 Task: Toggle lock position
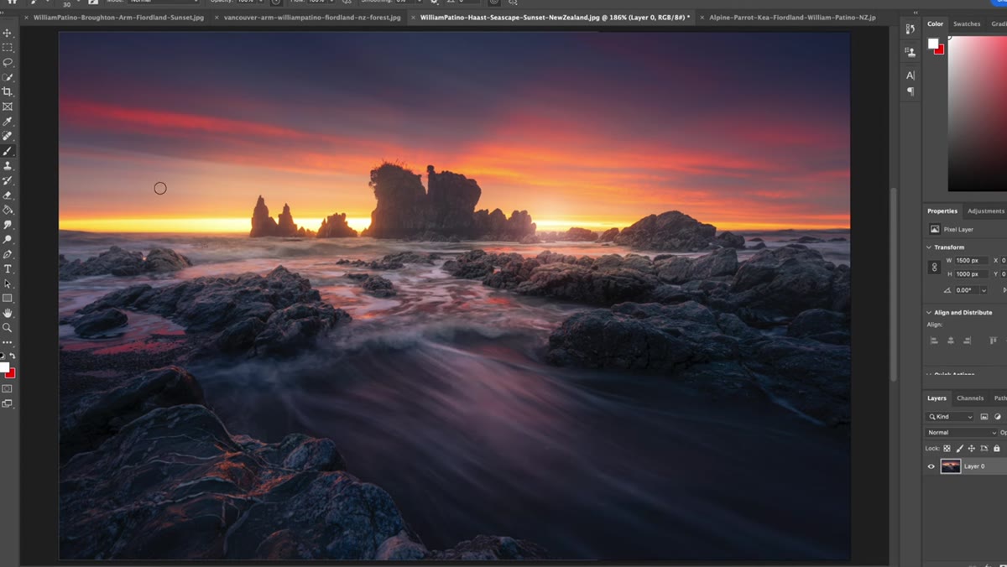pos(972,449)
